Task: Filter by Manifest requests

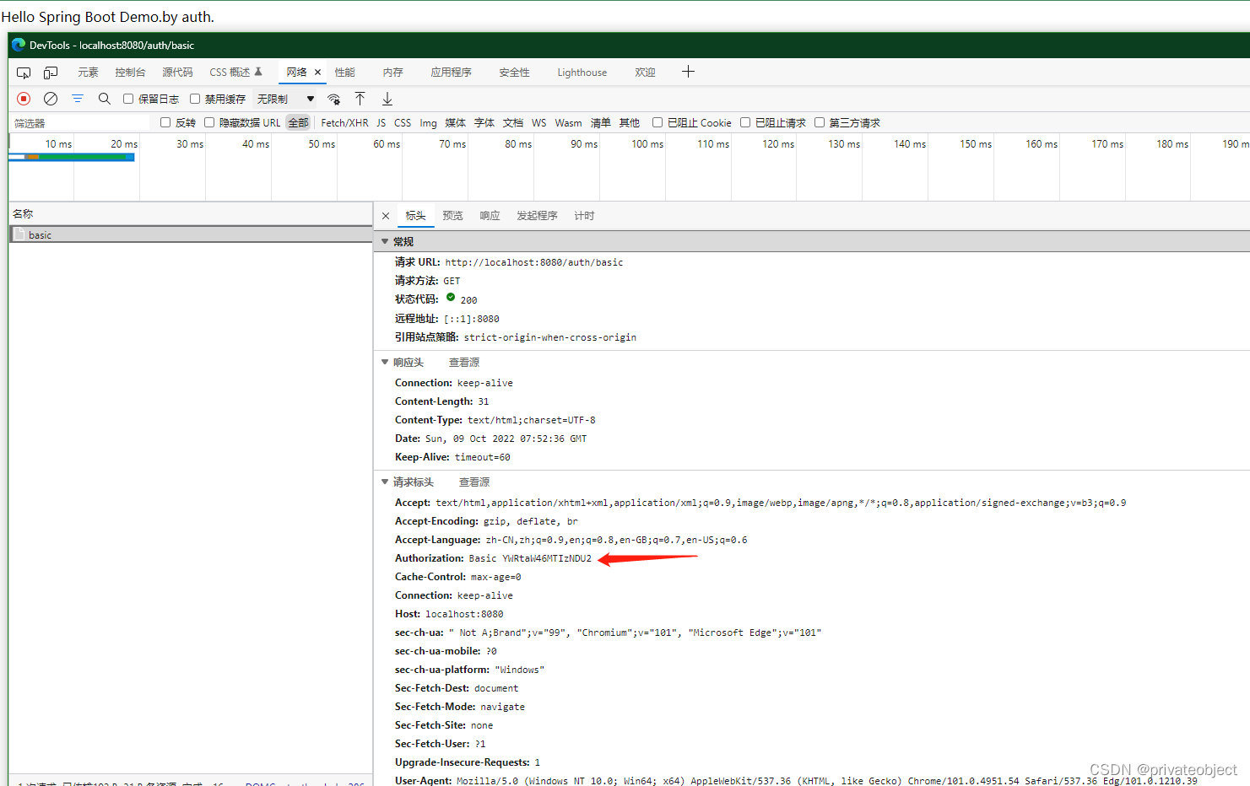Action: pos(600,122)
